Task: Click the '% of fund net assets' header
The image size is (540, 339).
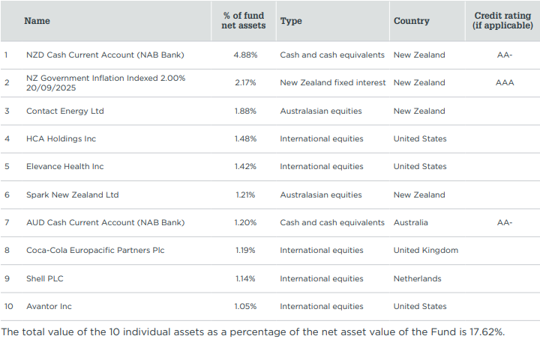Action: point(244,21)
